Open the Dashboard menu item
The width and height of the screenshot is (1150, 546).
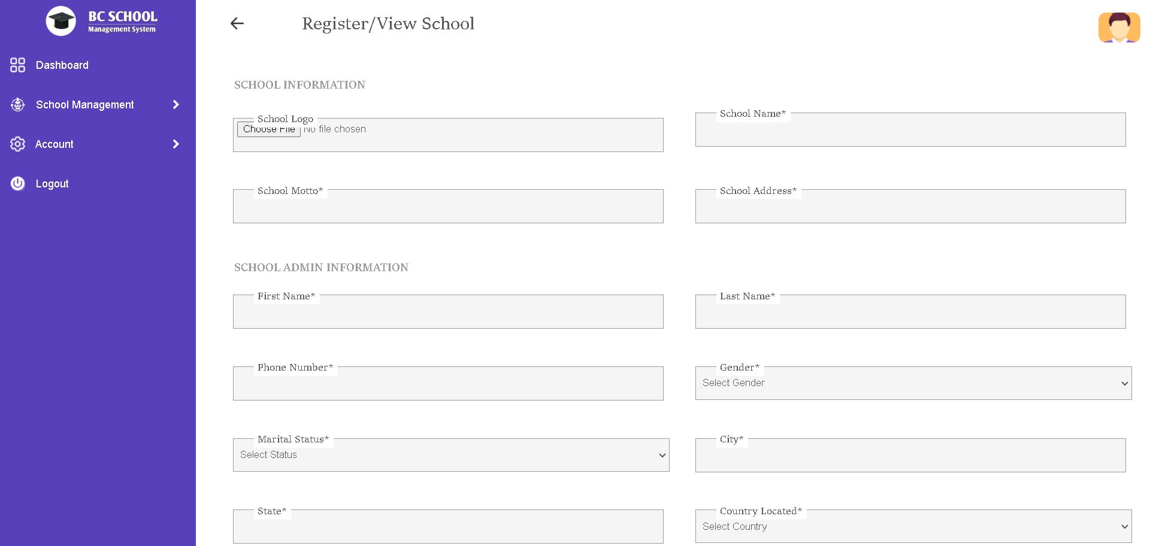click(x=62, y=65)
